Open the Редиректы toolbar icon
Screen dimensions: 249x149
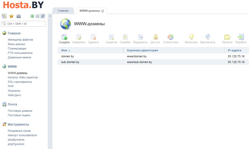point(140,37)
